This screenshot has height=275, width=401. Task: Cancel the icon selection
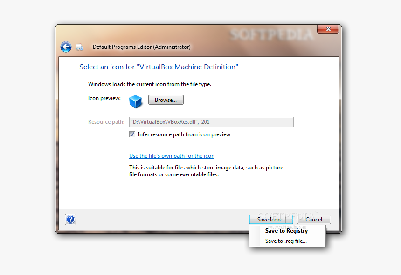click(x=314, y=219)
